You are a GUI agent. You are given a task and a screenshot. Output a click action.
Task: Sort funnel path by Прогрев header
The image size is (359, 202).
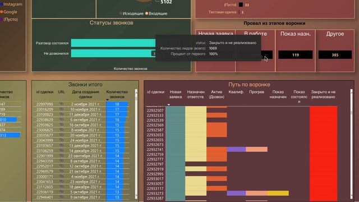tap(257, 92)
